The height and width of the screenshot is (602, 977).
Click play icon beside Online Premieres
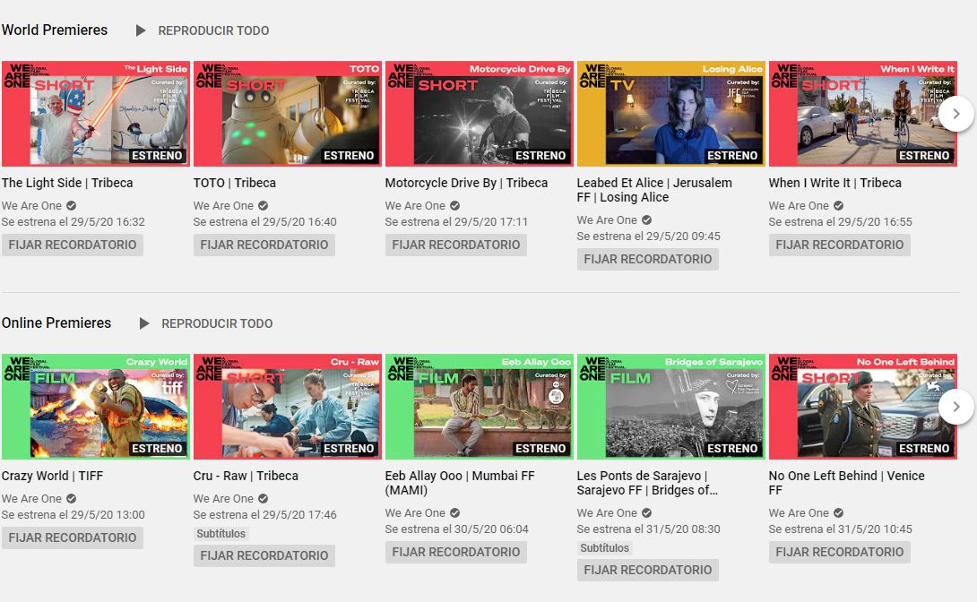point(144,323)
